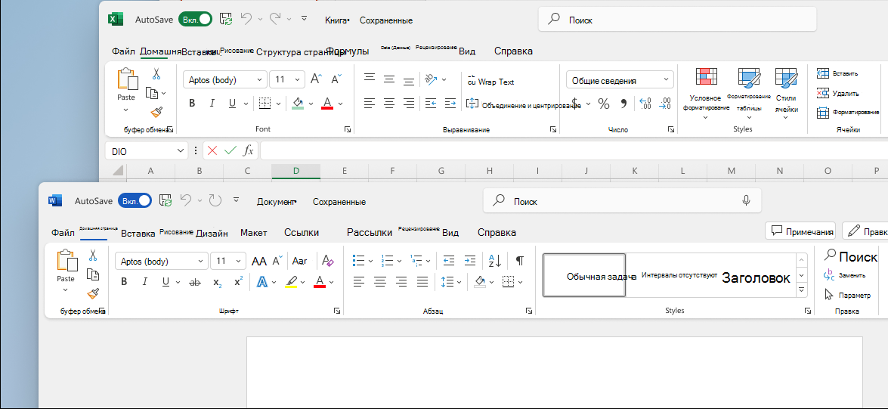Toggle subscript in Word
Image resolution: width=888 pixels, height=409 pixels.
pos(217,282)
